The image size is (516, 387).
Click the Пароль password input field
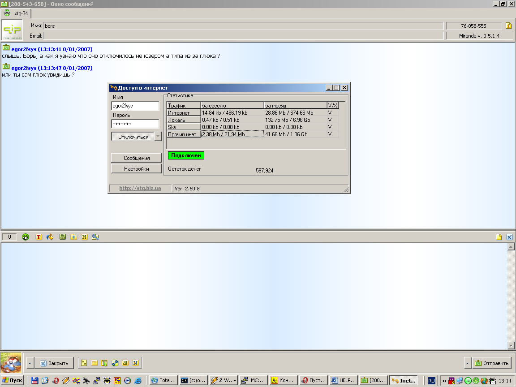pyautogui.click(x=135, y=124)
